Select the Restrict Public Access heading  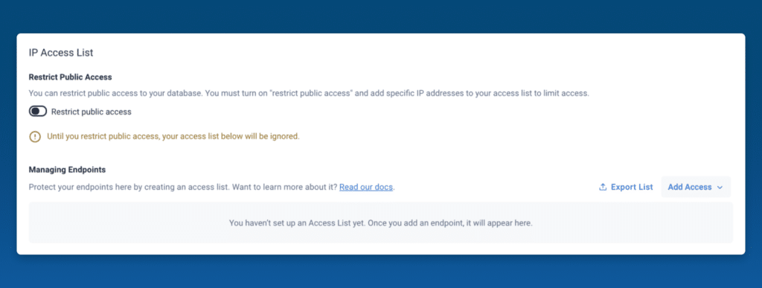pos(71,77)
